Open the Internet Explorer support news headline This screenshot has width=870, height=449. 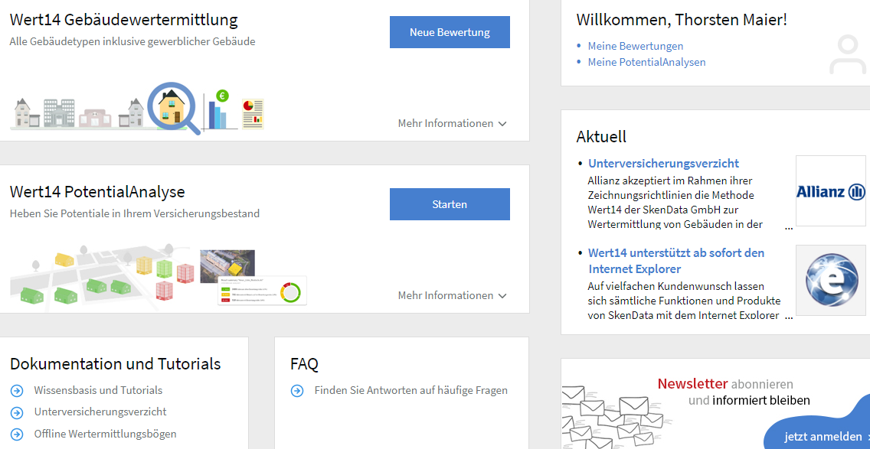coord(675,261)
